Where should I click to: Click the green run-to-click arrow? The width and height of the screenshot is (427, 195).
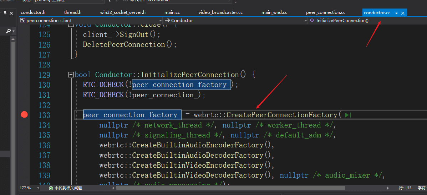click(347, 115)
